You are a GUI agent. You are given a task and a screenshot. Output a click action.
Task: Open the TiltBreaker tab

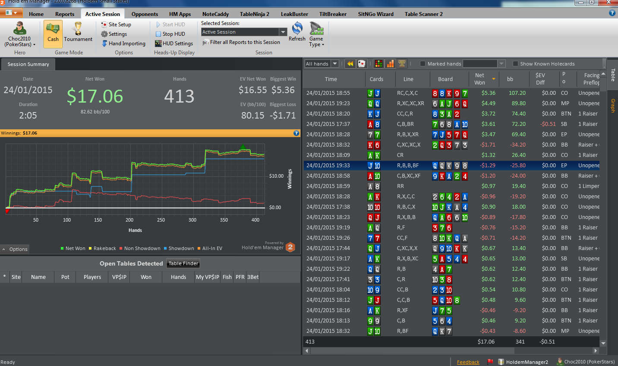point(333,14)
